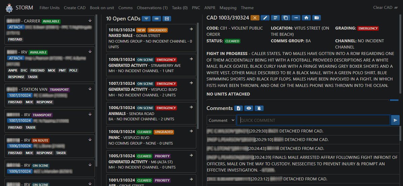Click the text-lines icon in the CAD 1003/310324 header

(x=275, y=18)
